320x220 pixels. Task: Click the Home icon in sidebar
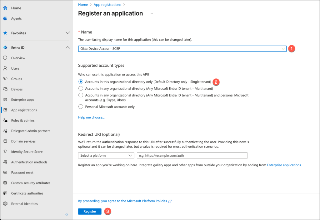(5, 8)
